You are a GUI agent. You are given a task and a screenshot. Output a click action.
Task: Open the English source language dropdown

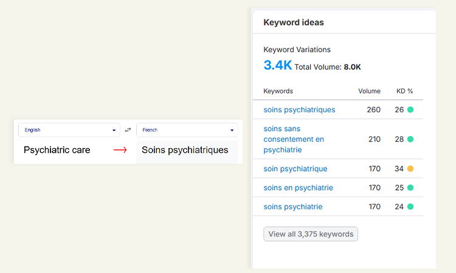click(69, 130)
